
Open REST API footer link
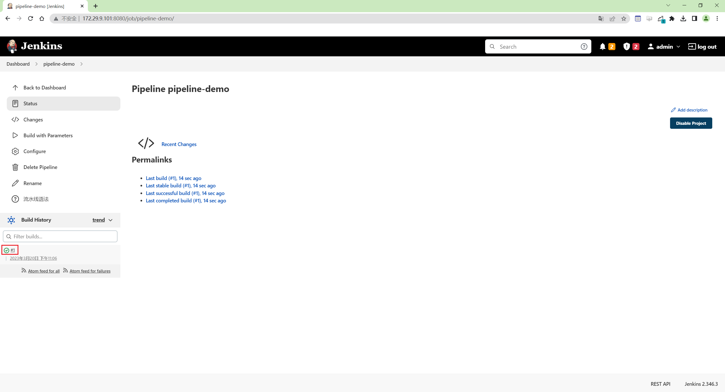660,384
